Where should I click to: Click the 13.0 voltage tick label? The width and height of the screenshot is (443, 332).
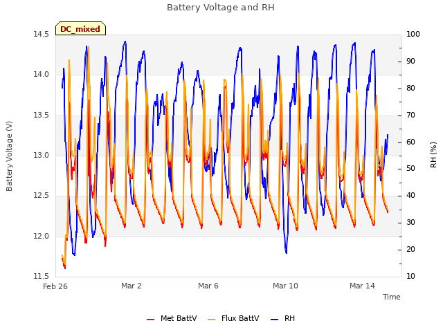tap(41, 155)
